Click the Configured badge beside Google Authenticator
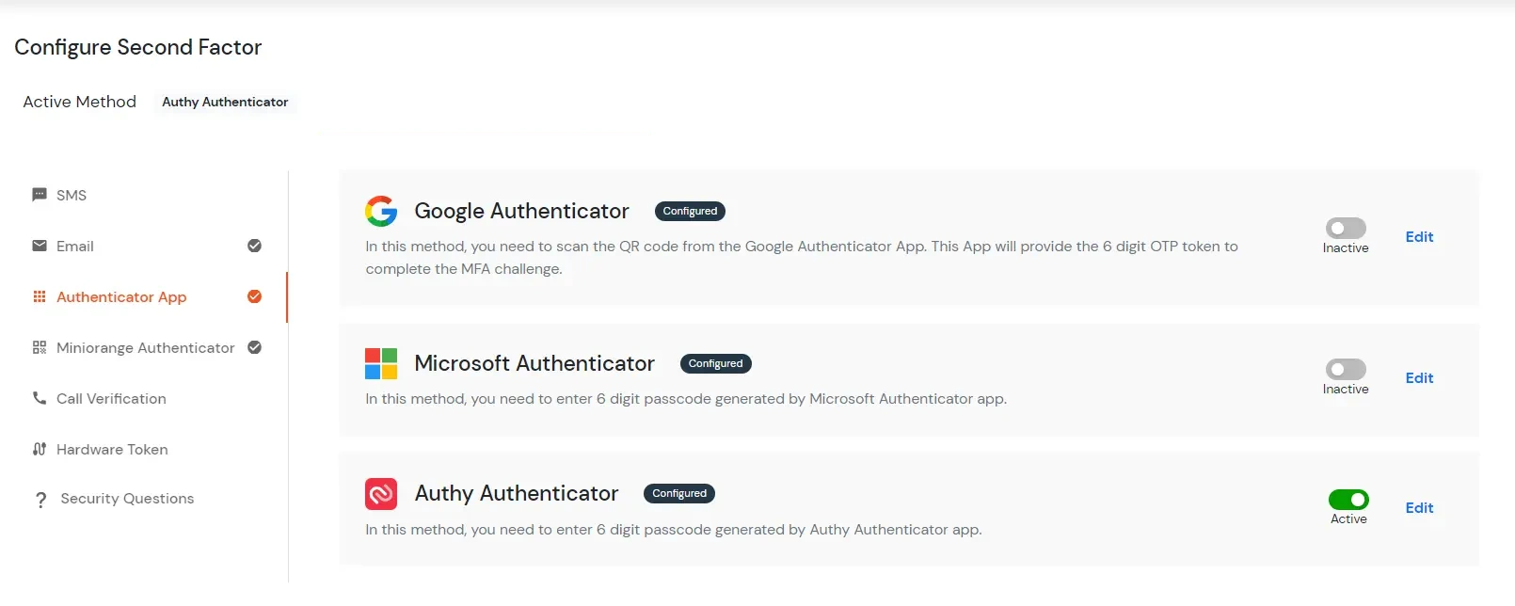Screen dimensions: 1515x606 pyautogui.click(x=689, y=211)
